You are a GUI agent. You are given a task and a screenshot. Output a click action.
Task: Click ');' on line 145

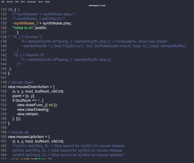click(x=11, y=69)
